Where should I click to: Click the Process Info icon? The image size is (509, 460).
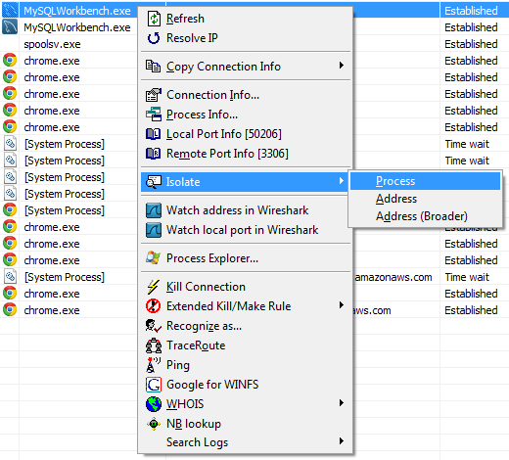tap(153, 115)
